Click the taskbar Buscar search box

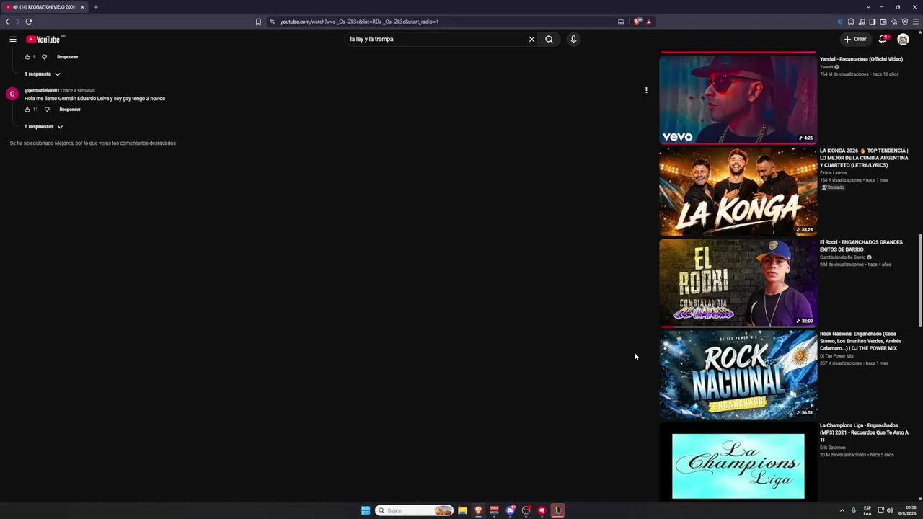415,510
